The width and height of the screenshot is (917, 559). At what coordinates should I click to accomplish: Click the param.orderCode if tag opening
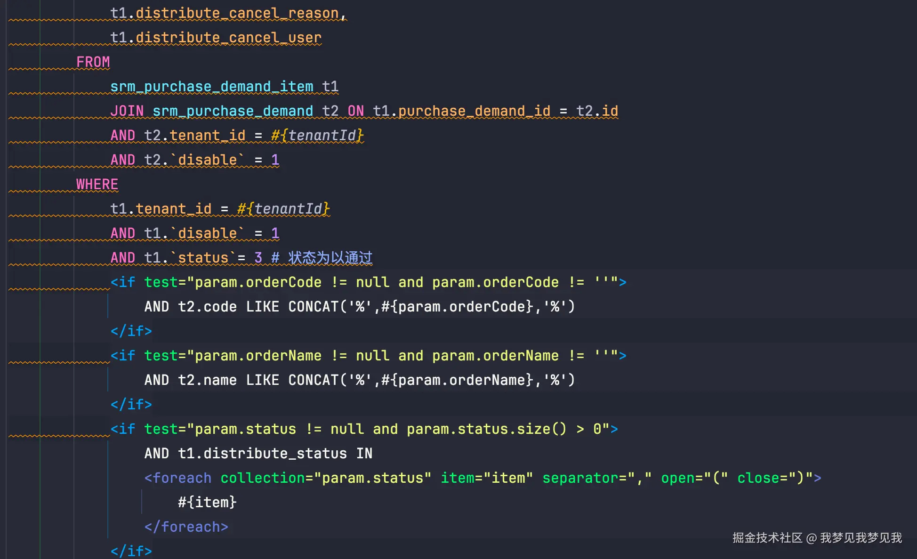123,282
